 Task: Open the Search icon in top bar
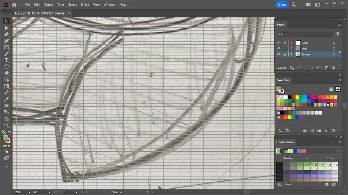[x=294, y=5]
